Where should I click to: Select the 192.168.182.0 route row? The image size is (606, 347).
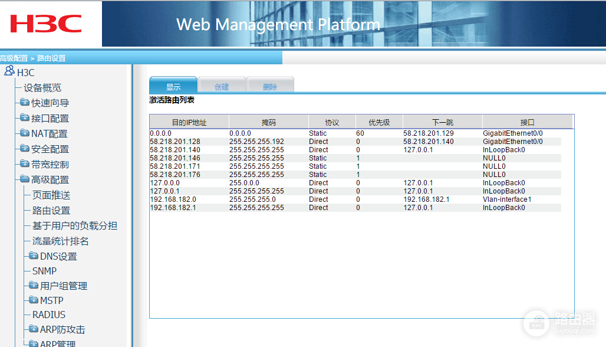[173, 199]
